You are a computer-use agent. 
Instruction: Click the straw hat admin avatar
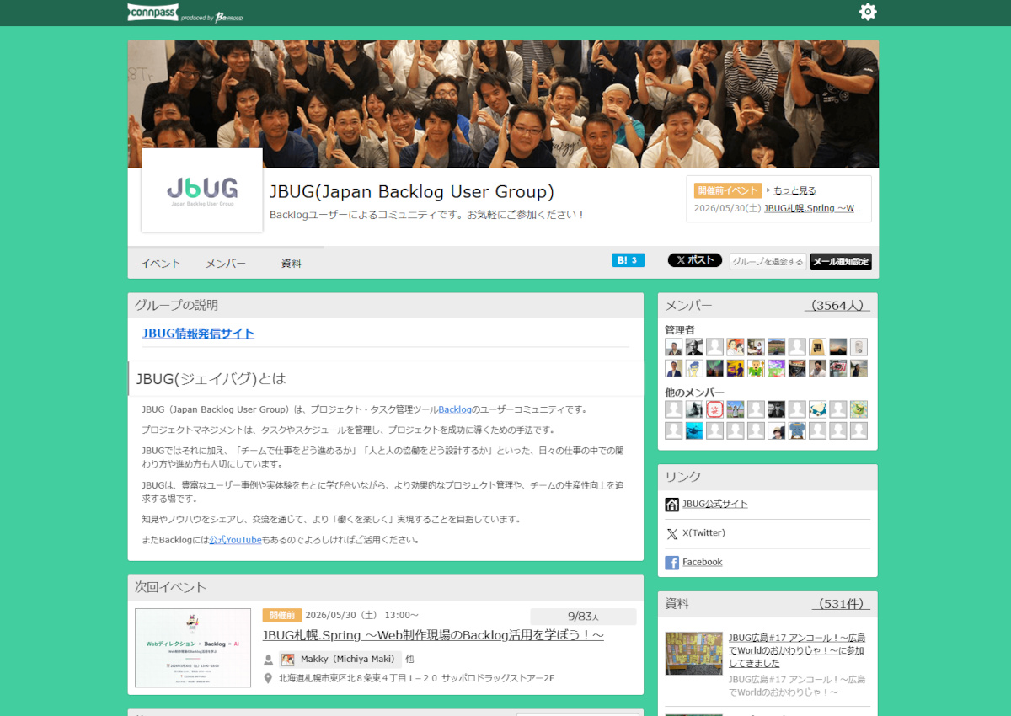[x=797, y=368]
